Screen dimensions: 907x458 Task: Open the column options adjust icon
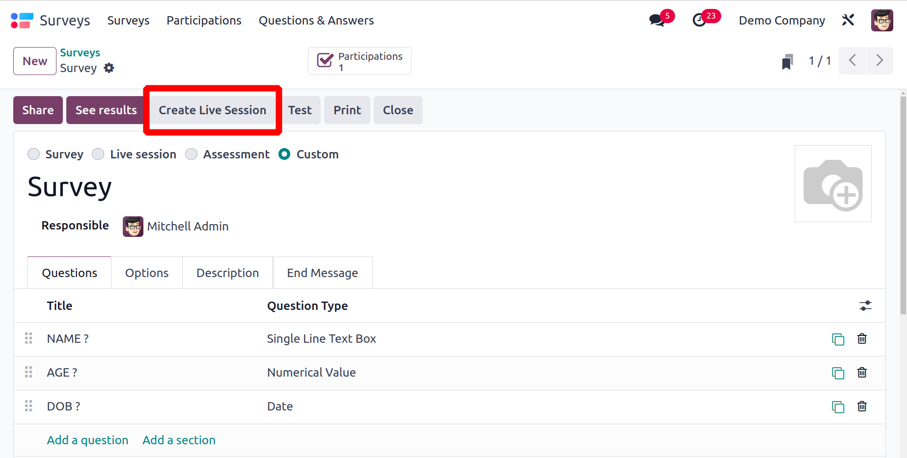(x=865, y=305)
